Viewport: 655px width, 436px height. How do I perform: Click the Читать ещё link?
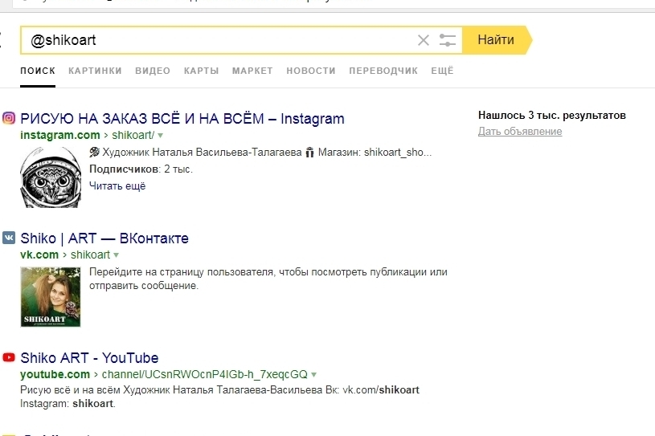(117, 186)
